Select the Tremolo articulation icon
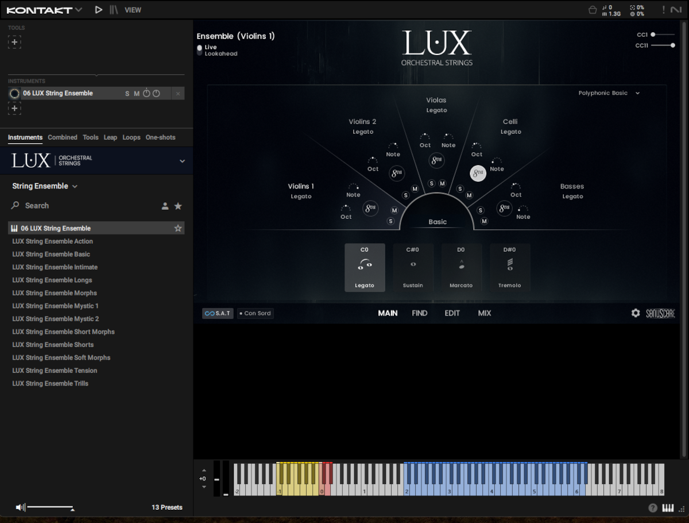Image resolution: width=689 pixels, height=523 pixels. (x=510, y=264)
